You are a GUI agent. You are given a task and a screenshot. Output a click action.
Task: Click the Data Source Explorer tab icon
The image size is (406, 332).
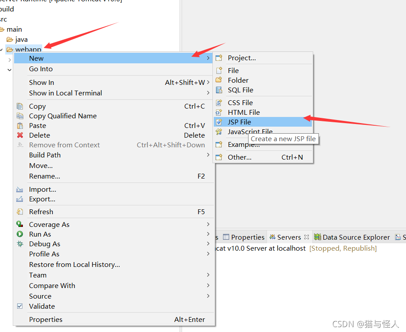[x=318, y=237]
